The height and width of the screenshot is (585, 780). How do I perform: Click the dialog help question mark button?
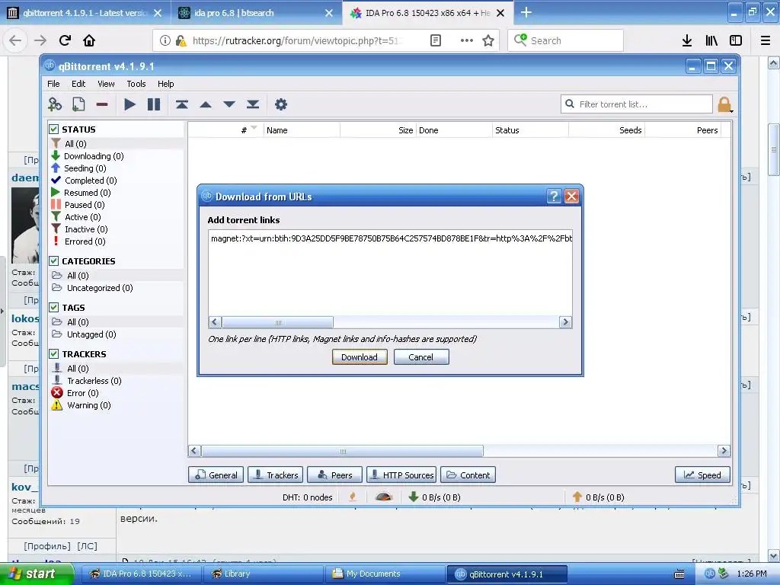554,196
